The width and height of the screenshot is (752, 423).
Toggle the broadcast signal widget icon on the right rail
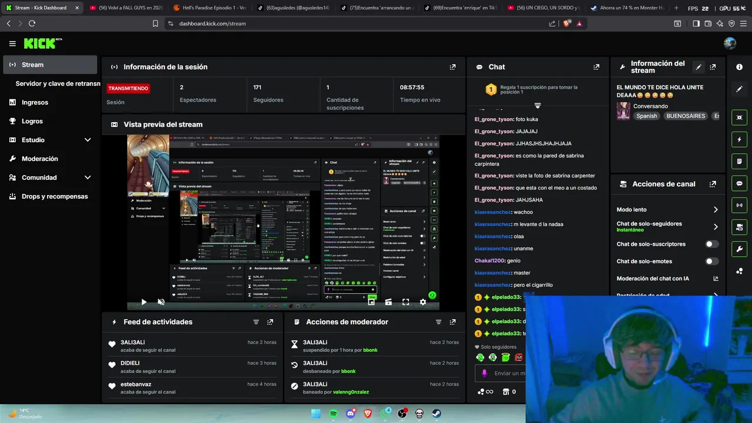click(739, 205)
